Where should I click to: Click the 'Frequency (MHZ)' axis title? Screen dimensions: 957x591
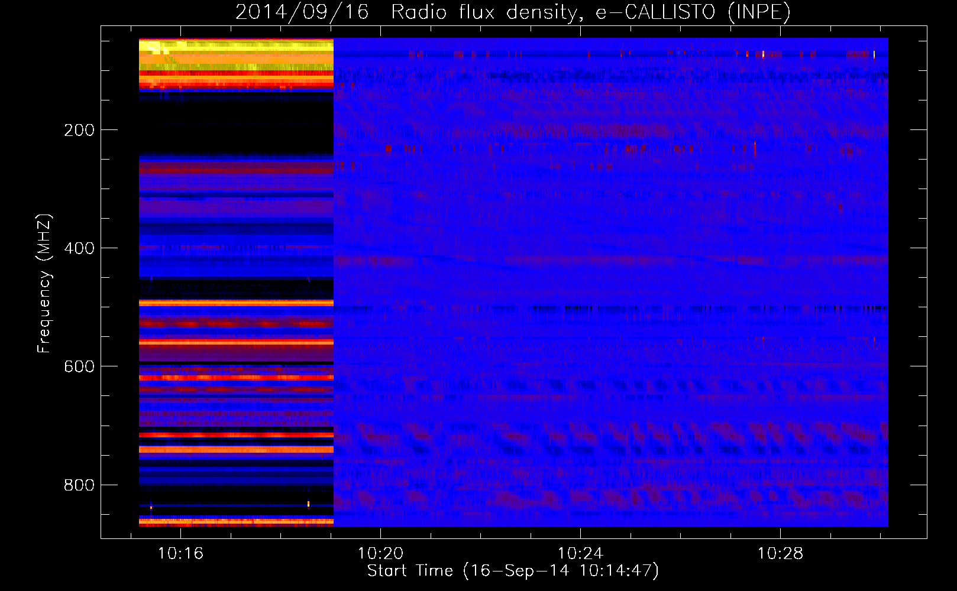[x=44, y=283]
